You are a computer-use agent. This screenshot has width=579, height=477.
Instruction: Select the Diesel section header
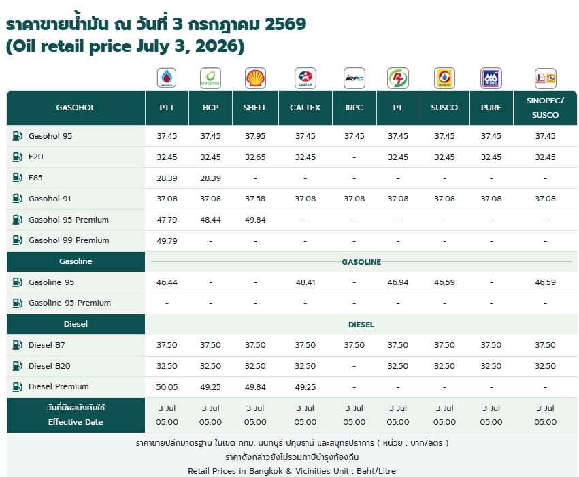[76, 324]
